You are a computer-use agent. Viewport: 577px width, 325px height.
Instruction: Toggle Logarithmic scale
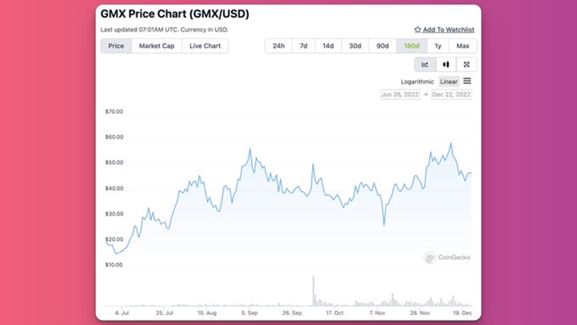click(x=418, y=81)
